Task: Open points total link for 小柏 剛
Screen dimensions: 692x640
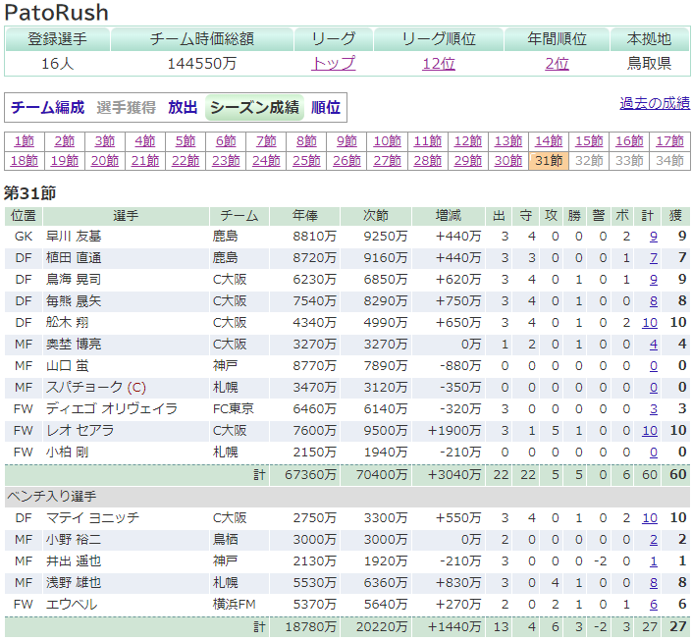Action: (653, 453)
